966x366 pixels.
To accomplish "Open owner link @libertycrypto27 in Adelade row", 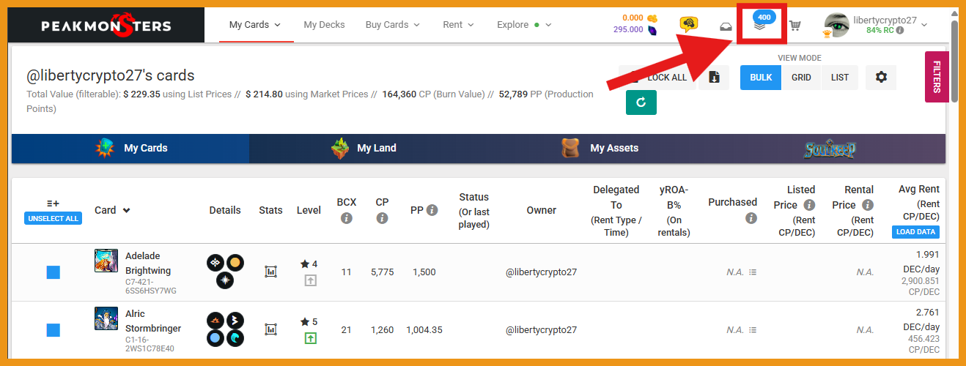I will tap(542, 272).
